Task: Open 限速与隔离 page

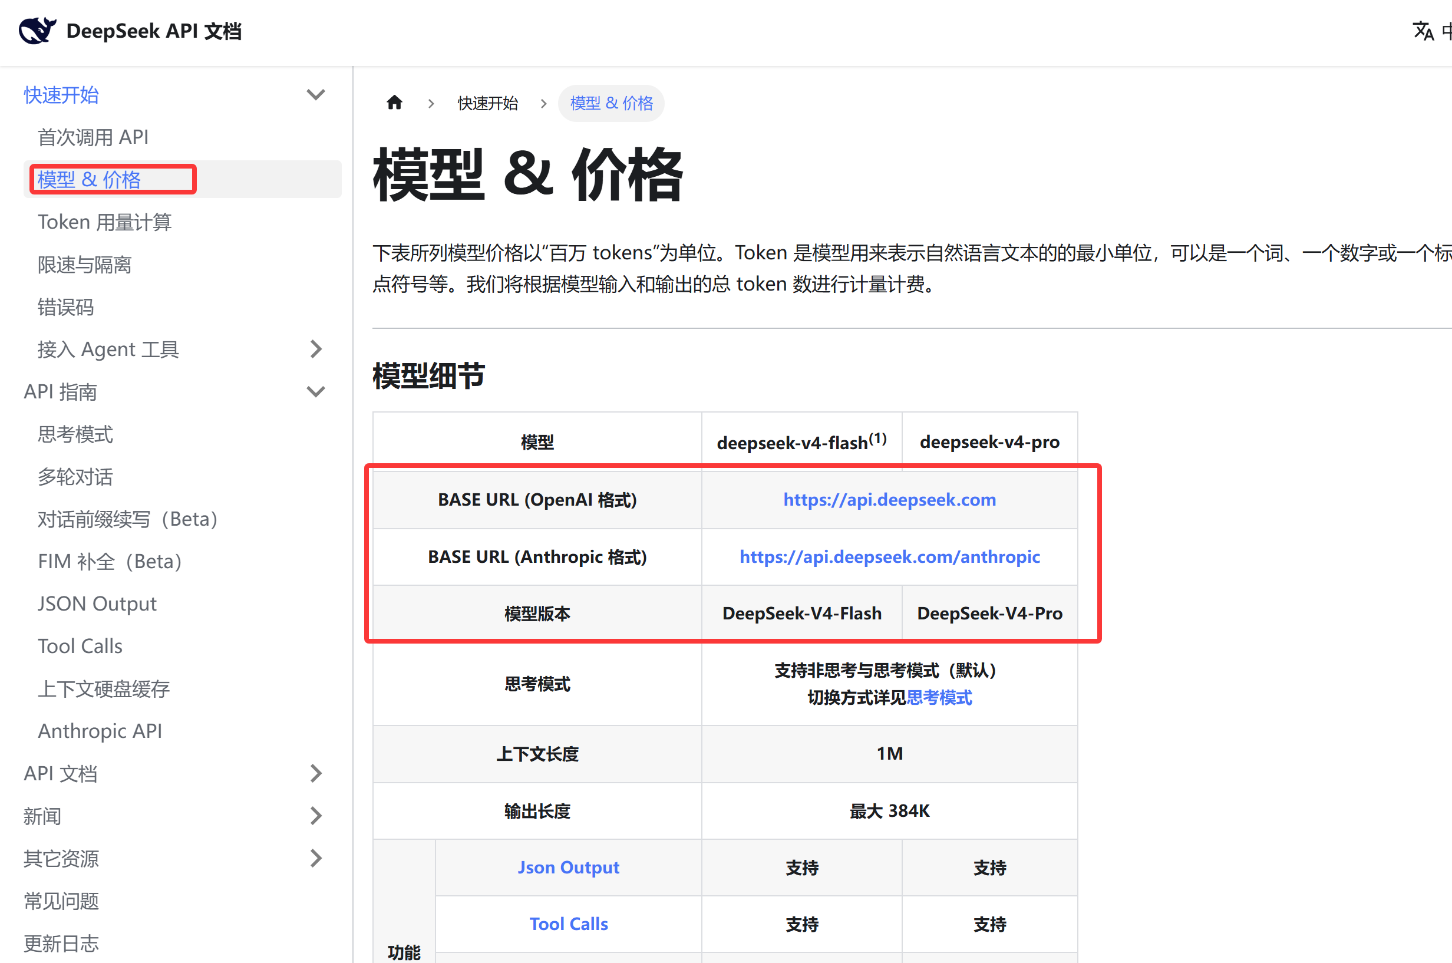Action: point(84,264)
